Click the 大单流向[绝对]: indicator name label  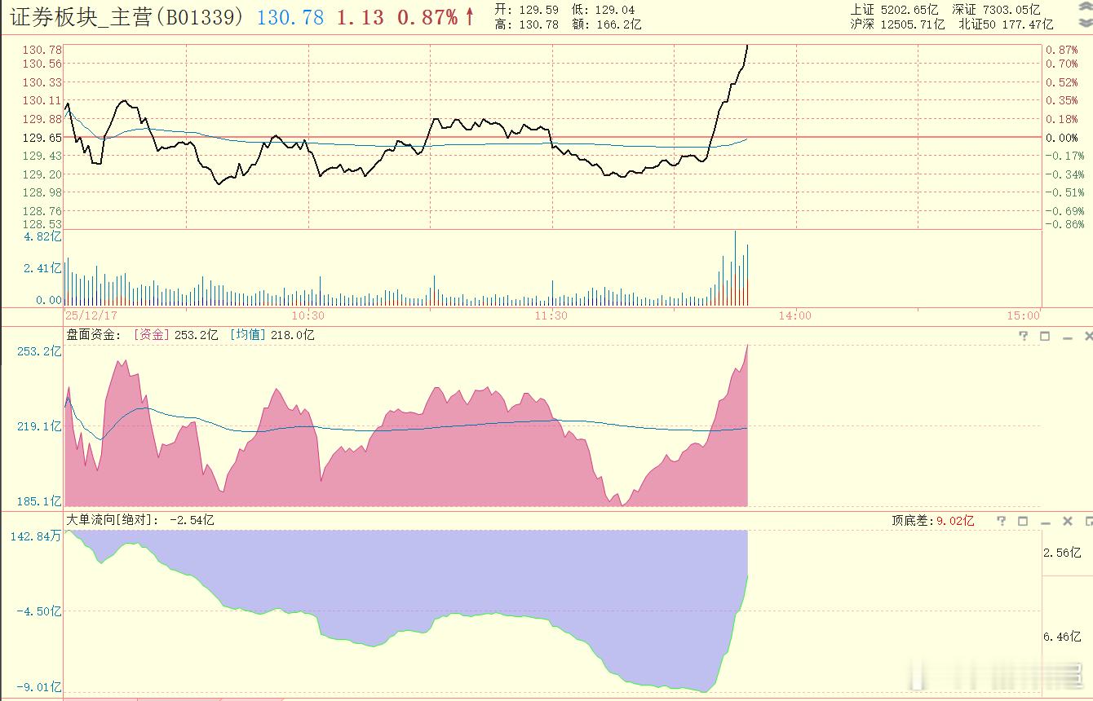coord(113,519)
